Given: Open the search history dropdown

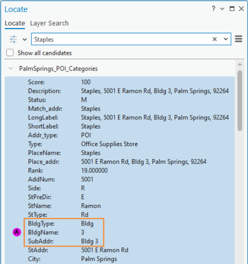Looking at the screenshot, I should point(226,39).
